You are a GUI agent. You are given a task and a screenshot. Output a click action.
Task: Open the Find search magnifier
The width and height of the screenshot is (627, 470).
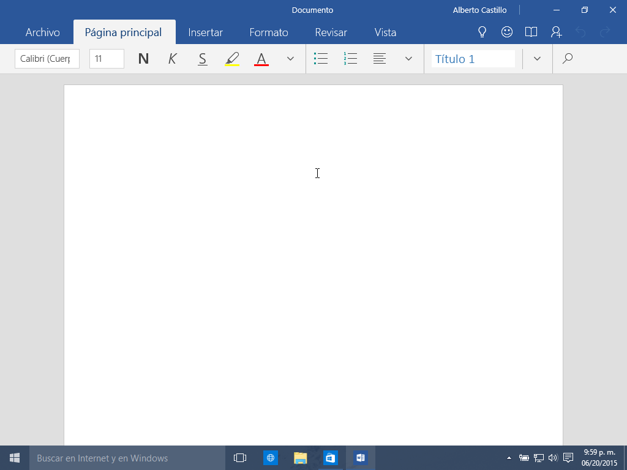(x=568, y=59)
